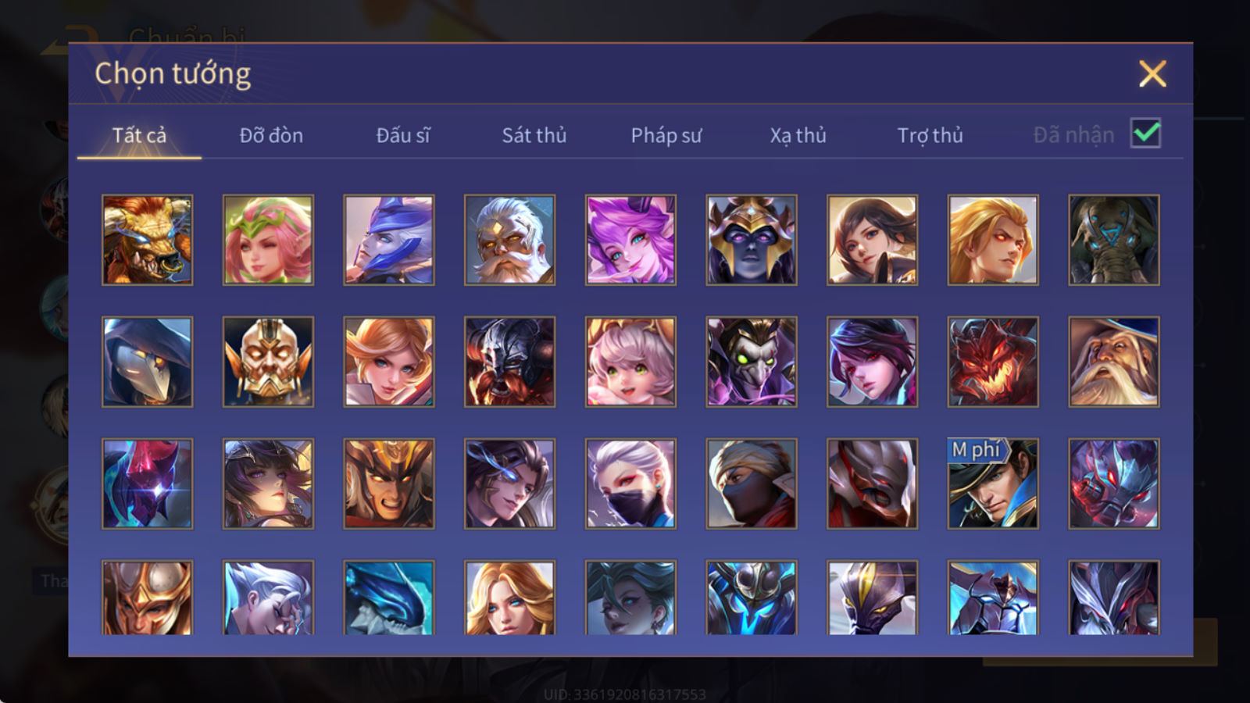Select the red lava demon hero

pyautogui.click(x=993, y=362)
